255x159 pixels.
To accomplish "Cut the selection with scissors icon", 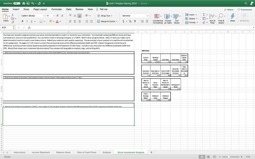I will click(x=12, y=15).
